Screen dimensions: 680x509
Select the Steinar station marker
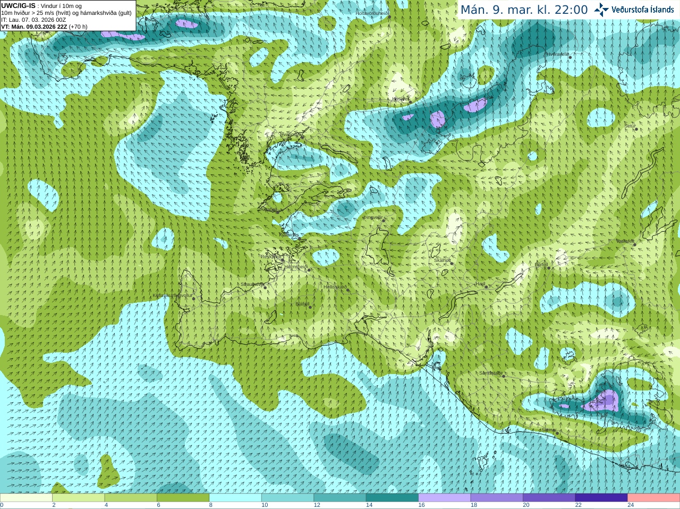[557, 433]
